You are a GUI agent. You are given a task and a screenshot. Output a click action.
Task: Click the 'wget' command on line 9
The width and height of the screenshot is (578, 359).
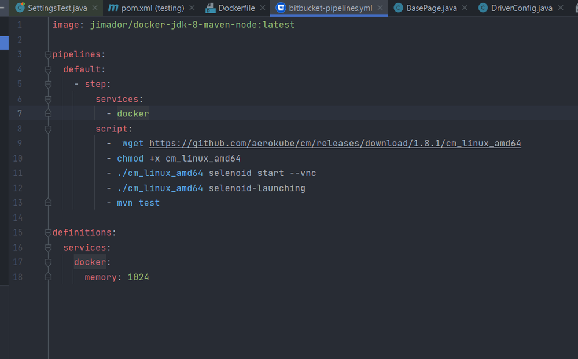132,144
